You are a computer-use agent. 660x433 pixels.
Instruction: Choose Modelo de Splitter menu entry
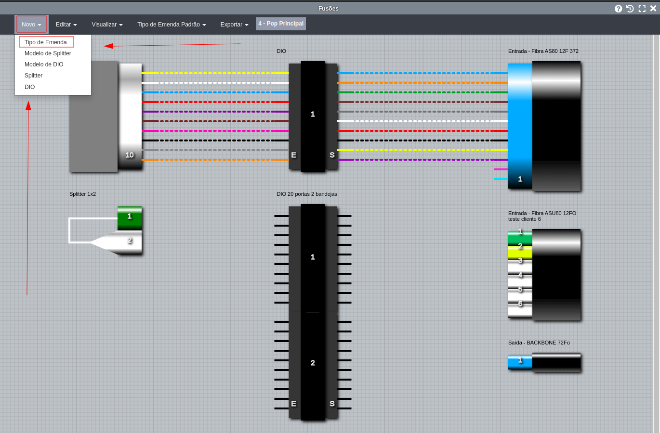tap(48, 53)
